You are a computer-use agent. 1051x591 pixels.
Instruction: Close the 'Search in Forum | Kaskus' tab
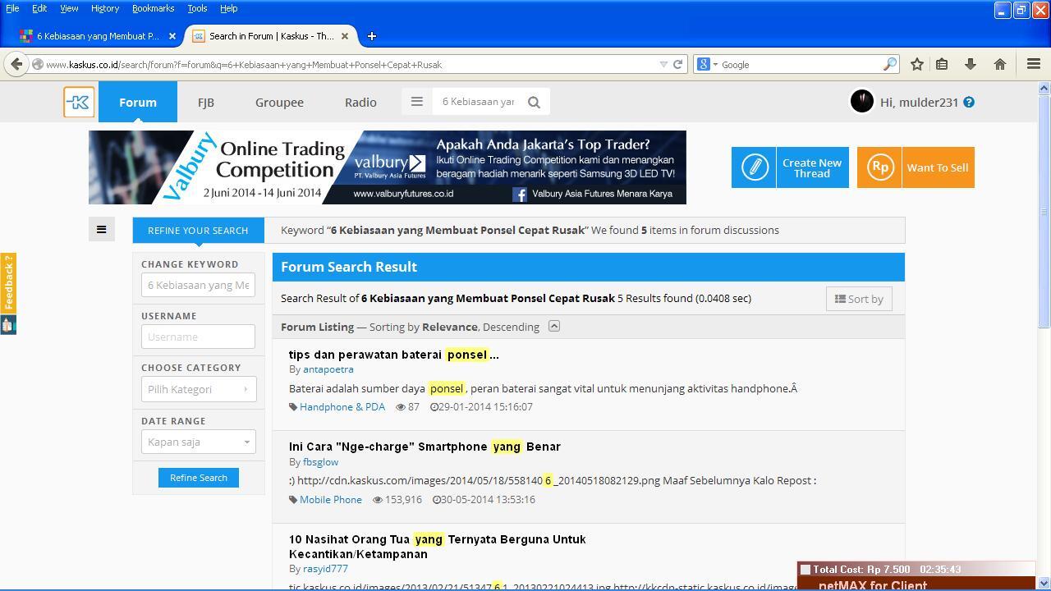[345, 36]
